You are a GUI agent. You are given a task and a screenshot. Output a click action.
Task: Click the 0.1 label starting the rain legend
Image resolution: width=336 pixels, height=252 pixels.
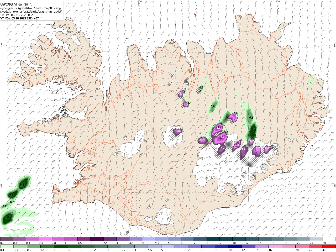pos(2,250)
